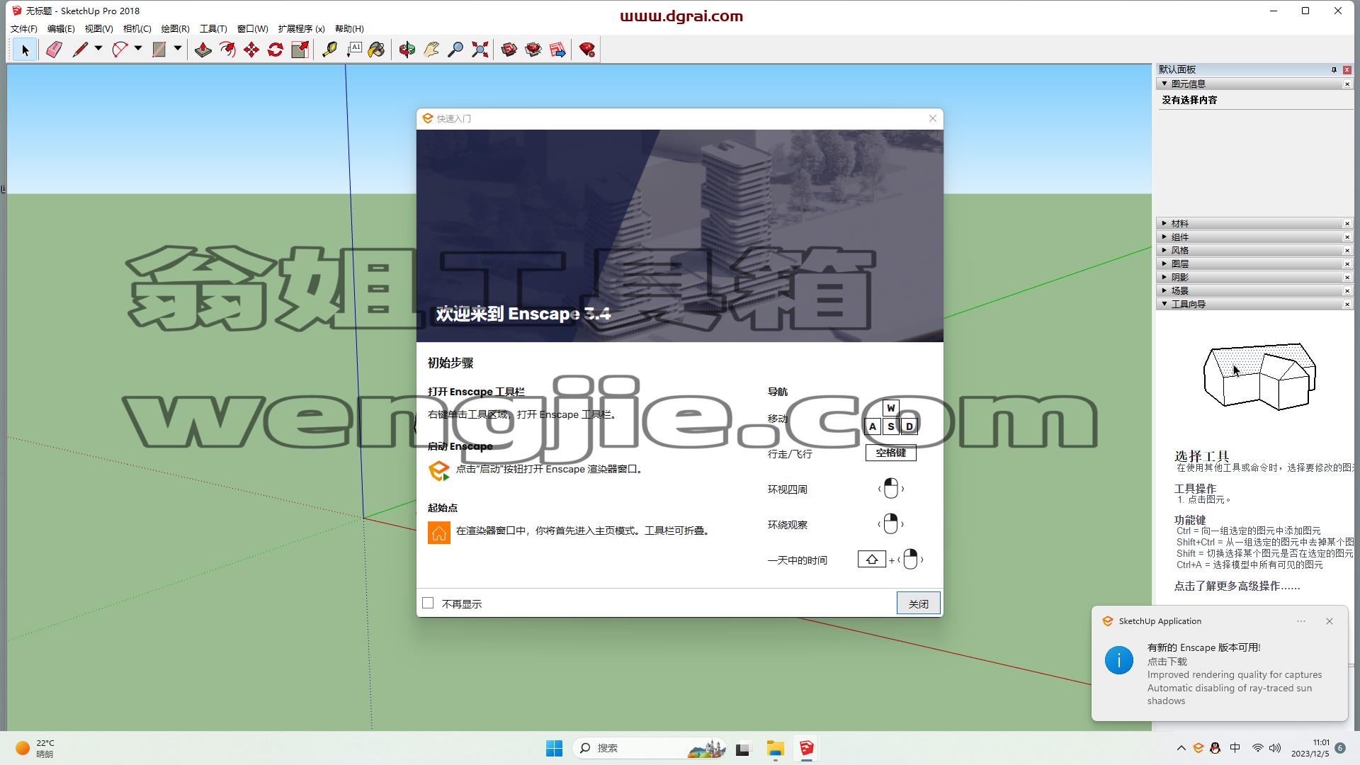1360x765 pixels.
Task: Open the line tool dropdown arrow
Action: [98, 49]
